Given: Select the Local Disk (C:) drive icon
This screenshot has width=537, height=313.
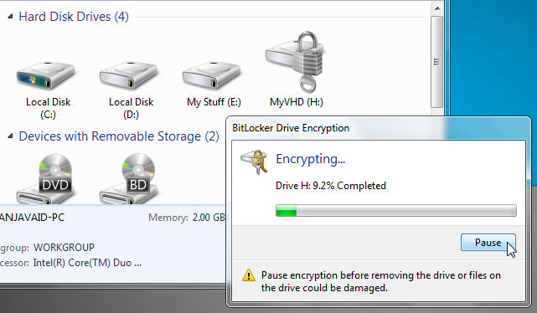Looking at the screenshot, I should tap(45, 75).
